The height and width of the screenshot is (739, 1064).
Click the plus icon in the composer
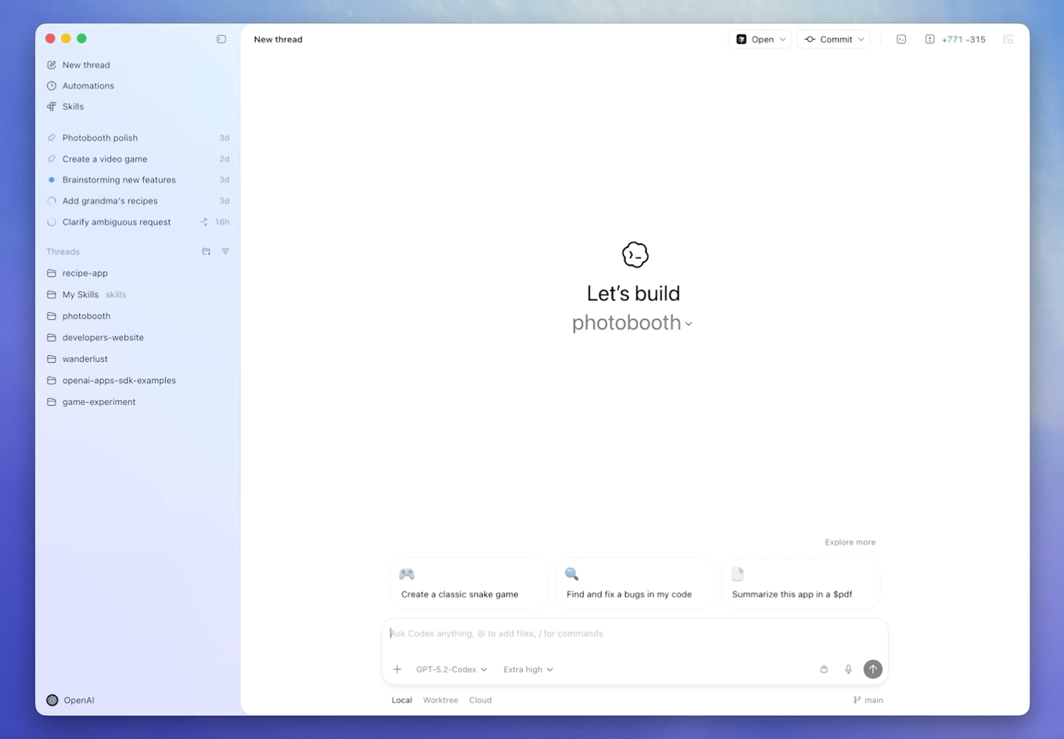[x=397, y=669]
